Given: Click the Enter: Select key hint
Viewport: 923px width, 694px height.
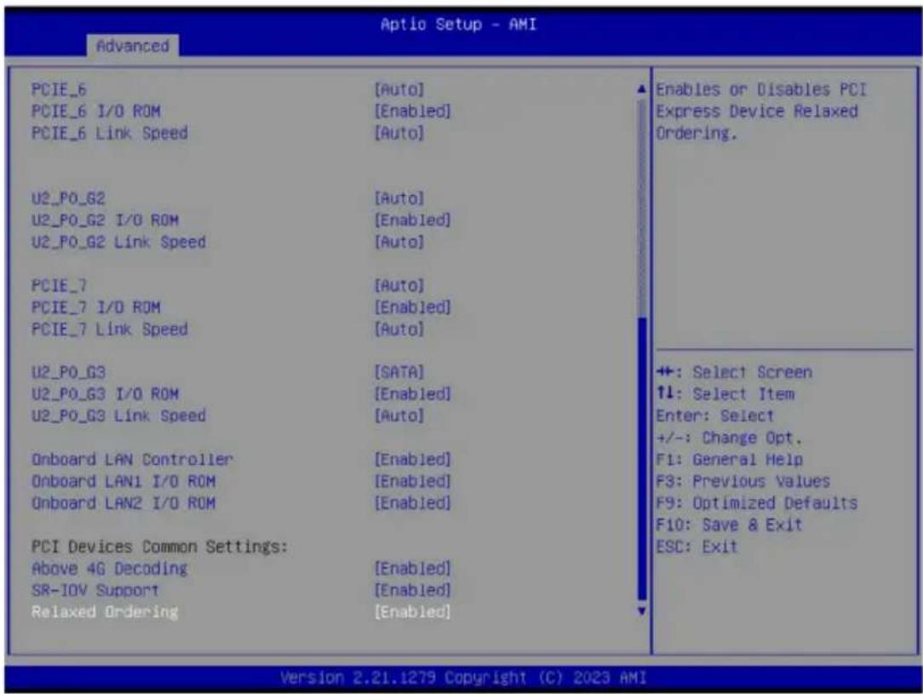Looking at the screenshot, I should [715, 416].
